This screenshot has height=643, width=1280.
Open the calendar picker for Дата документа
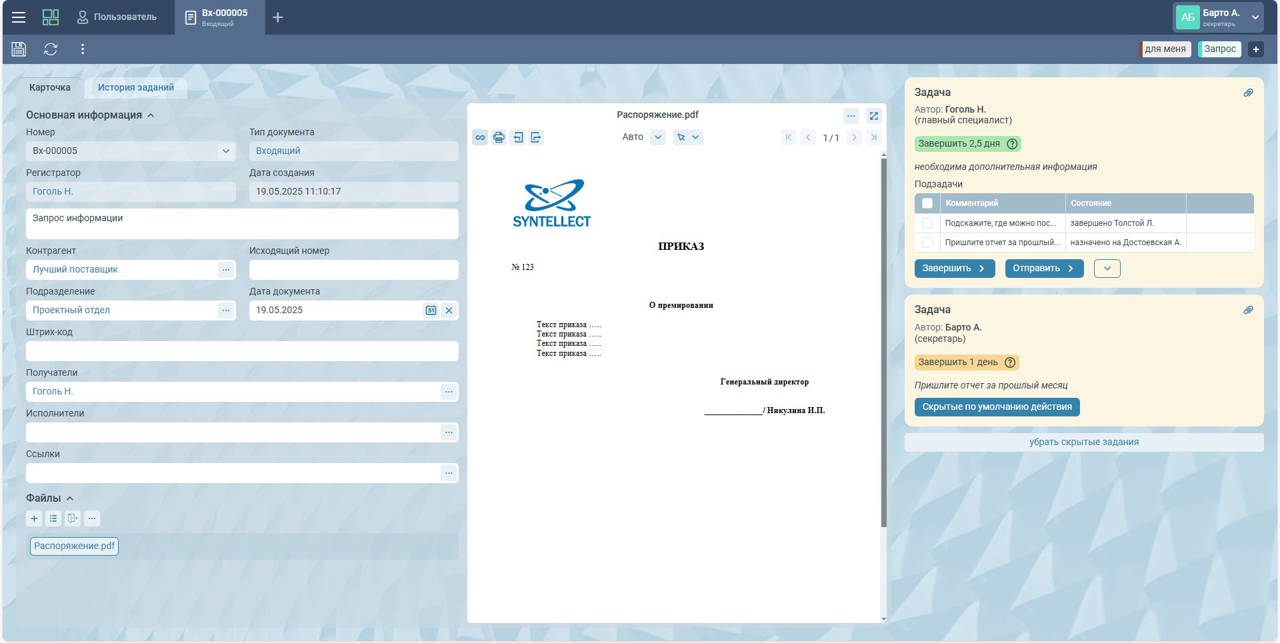point(431,311)
